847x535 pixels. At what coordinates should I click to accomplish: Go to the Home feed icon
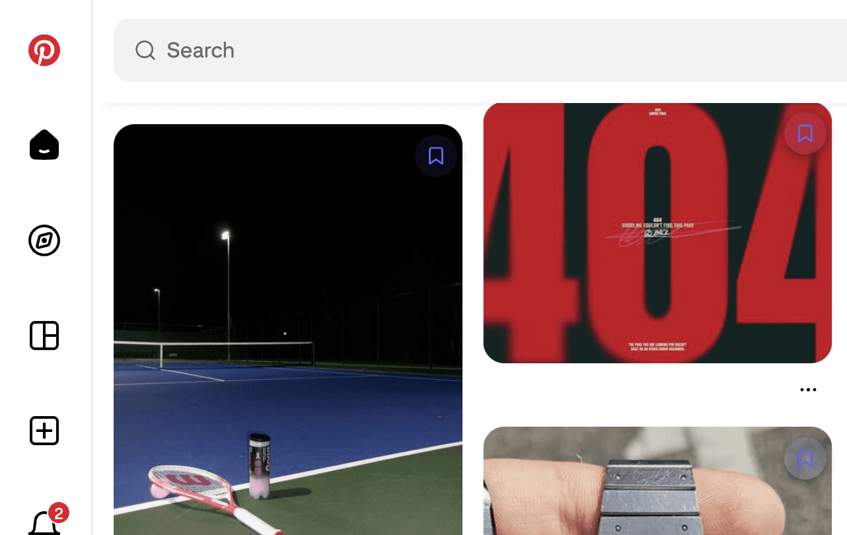(44, 145)
